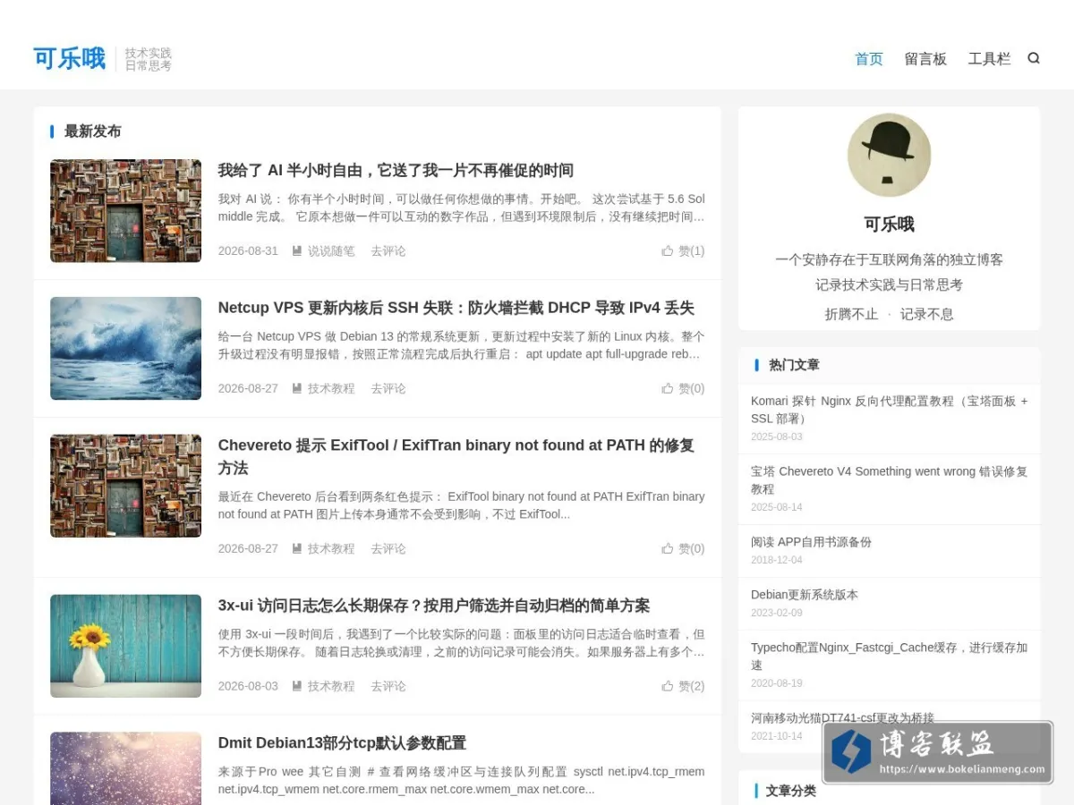The image size is (1074, 805).
Task: Open the bookshelf thumbnail of AI 半小时自由 post
Action: point(125,211)
